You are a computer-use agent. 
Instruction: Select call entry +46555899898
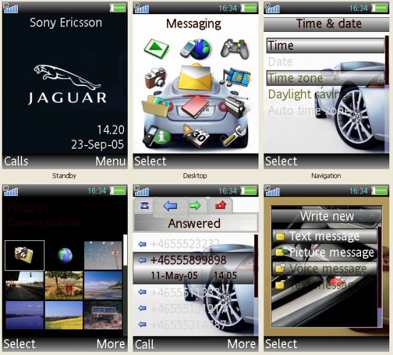193,268
